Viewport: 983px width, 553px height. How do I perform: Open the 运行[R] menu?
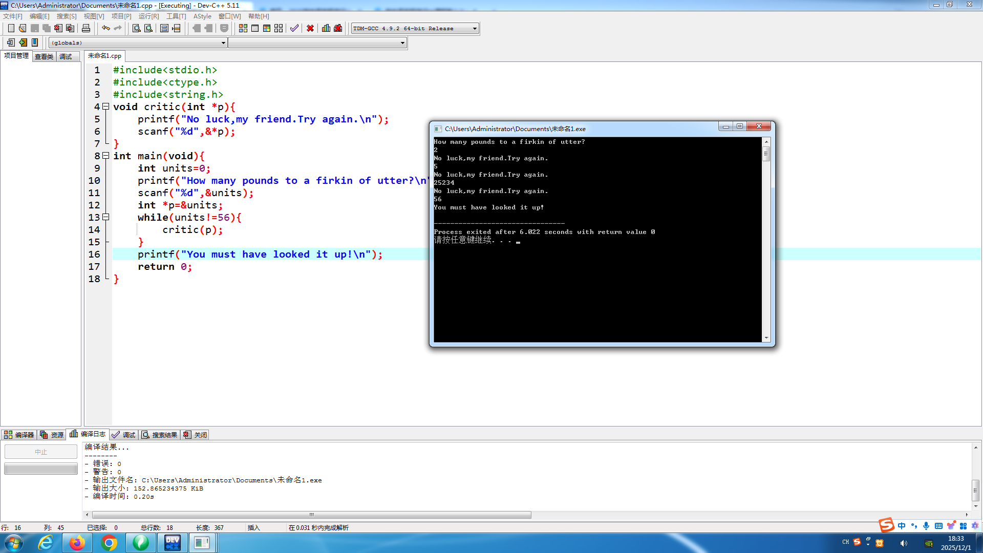[148, 16]
